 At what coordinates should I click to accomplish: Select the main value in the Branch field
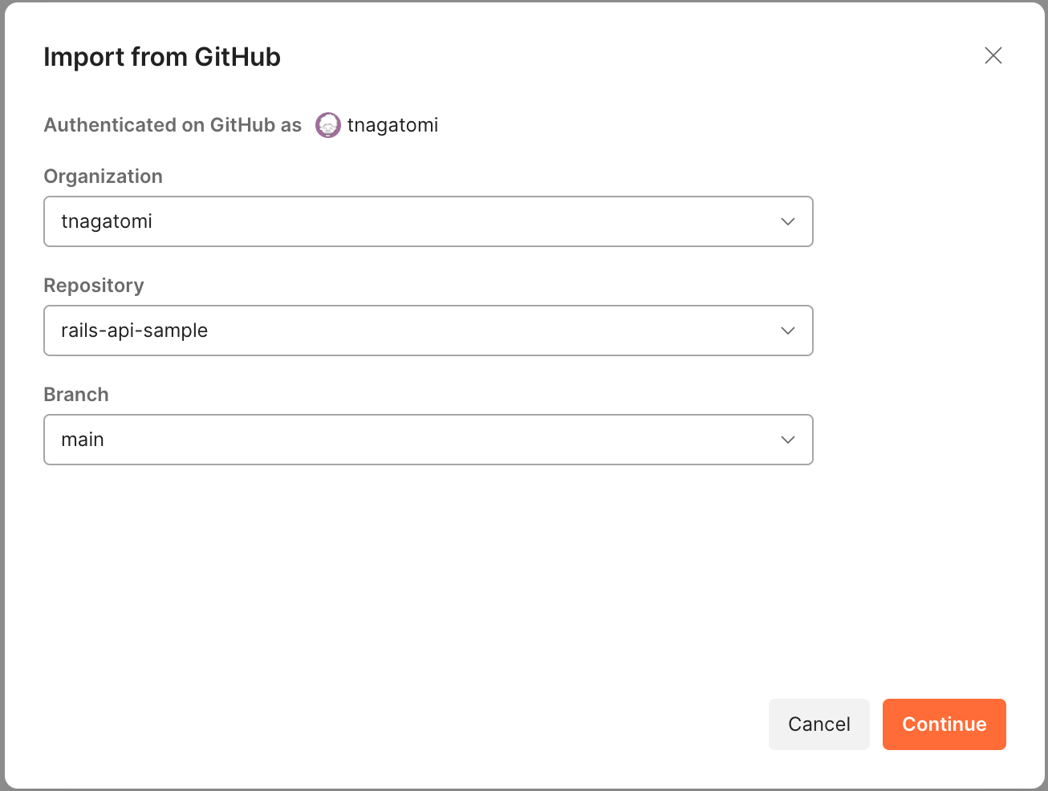tap(83, 440)
